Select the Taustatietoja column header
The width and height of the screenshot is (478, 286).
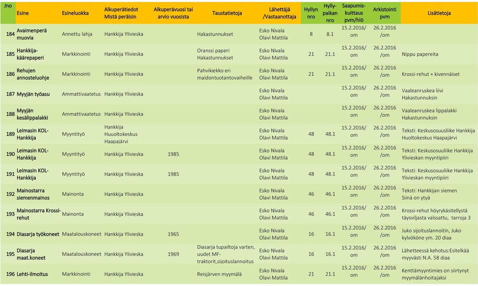click(227, 13)
